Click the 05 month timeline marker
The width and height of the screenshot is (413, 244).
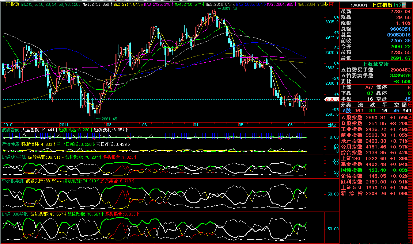click(241, 125)
